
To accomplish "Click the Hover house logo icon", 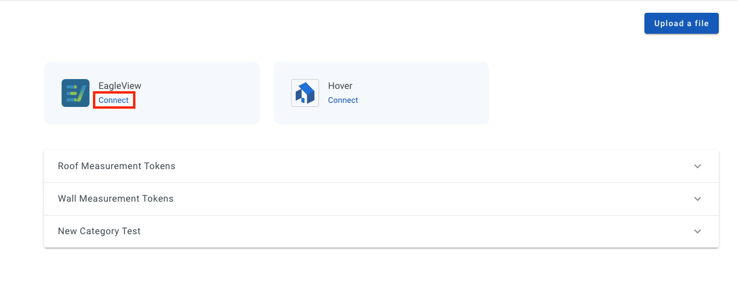I will tap(305, 93).
